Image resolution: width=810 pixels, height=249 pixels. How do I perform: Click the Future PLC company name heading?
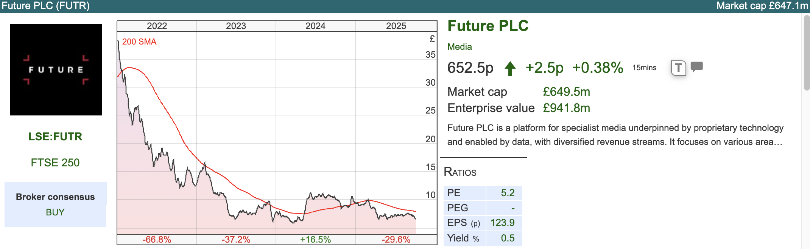(x=488, y=26)
